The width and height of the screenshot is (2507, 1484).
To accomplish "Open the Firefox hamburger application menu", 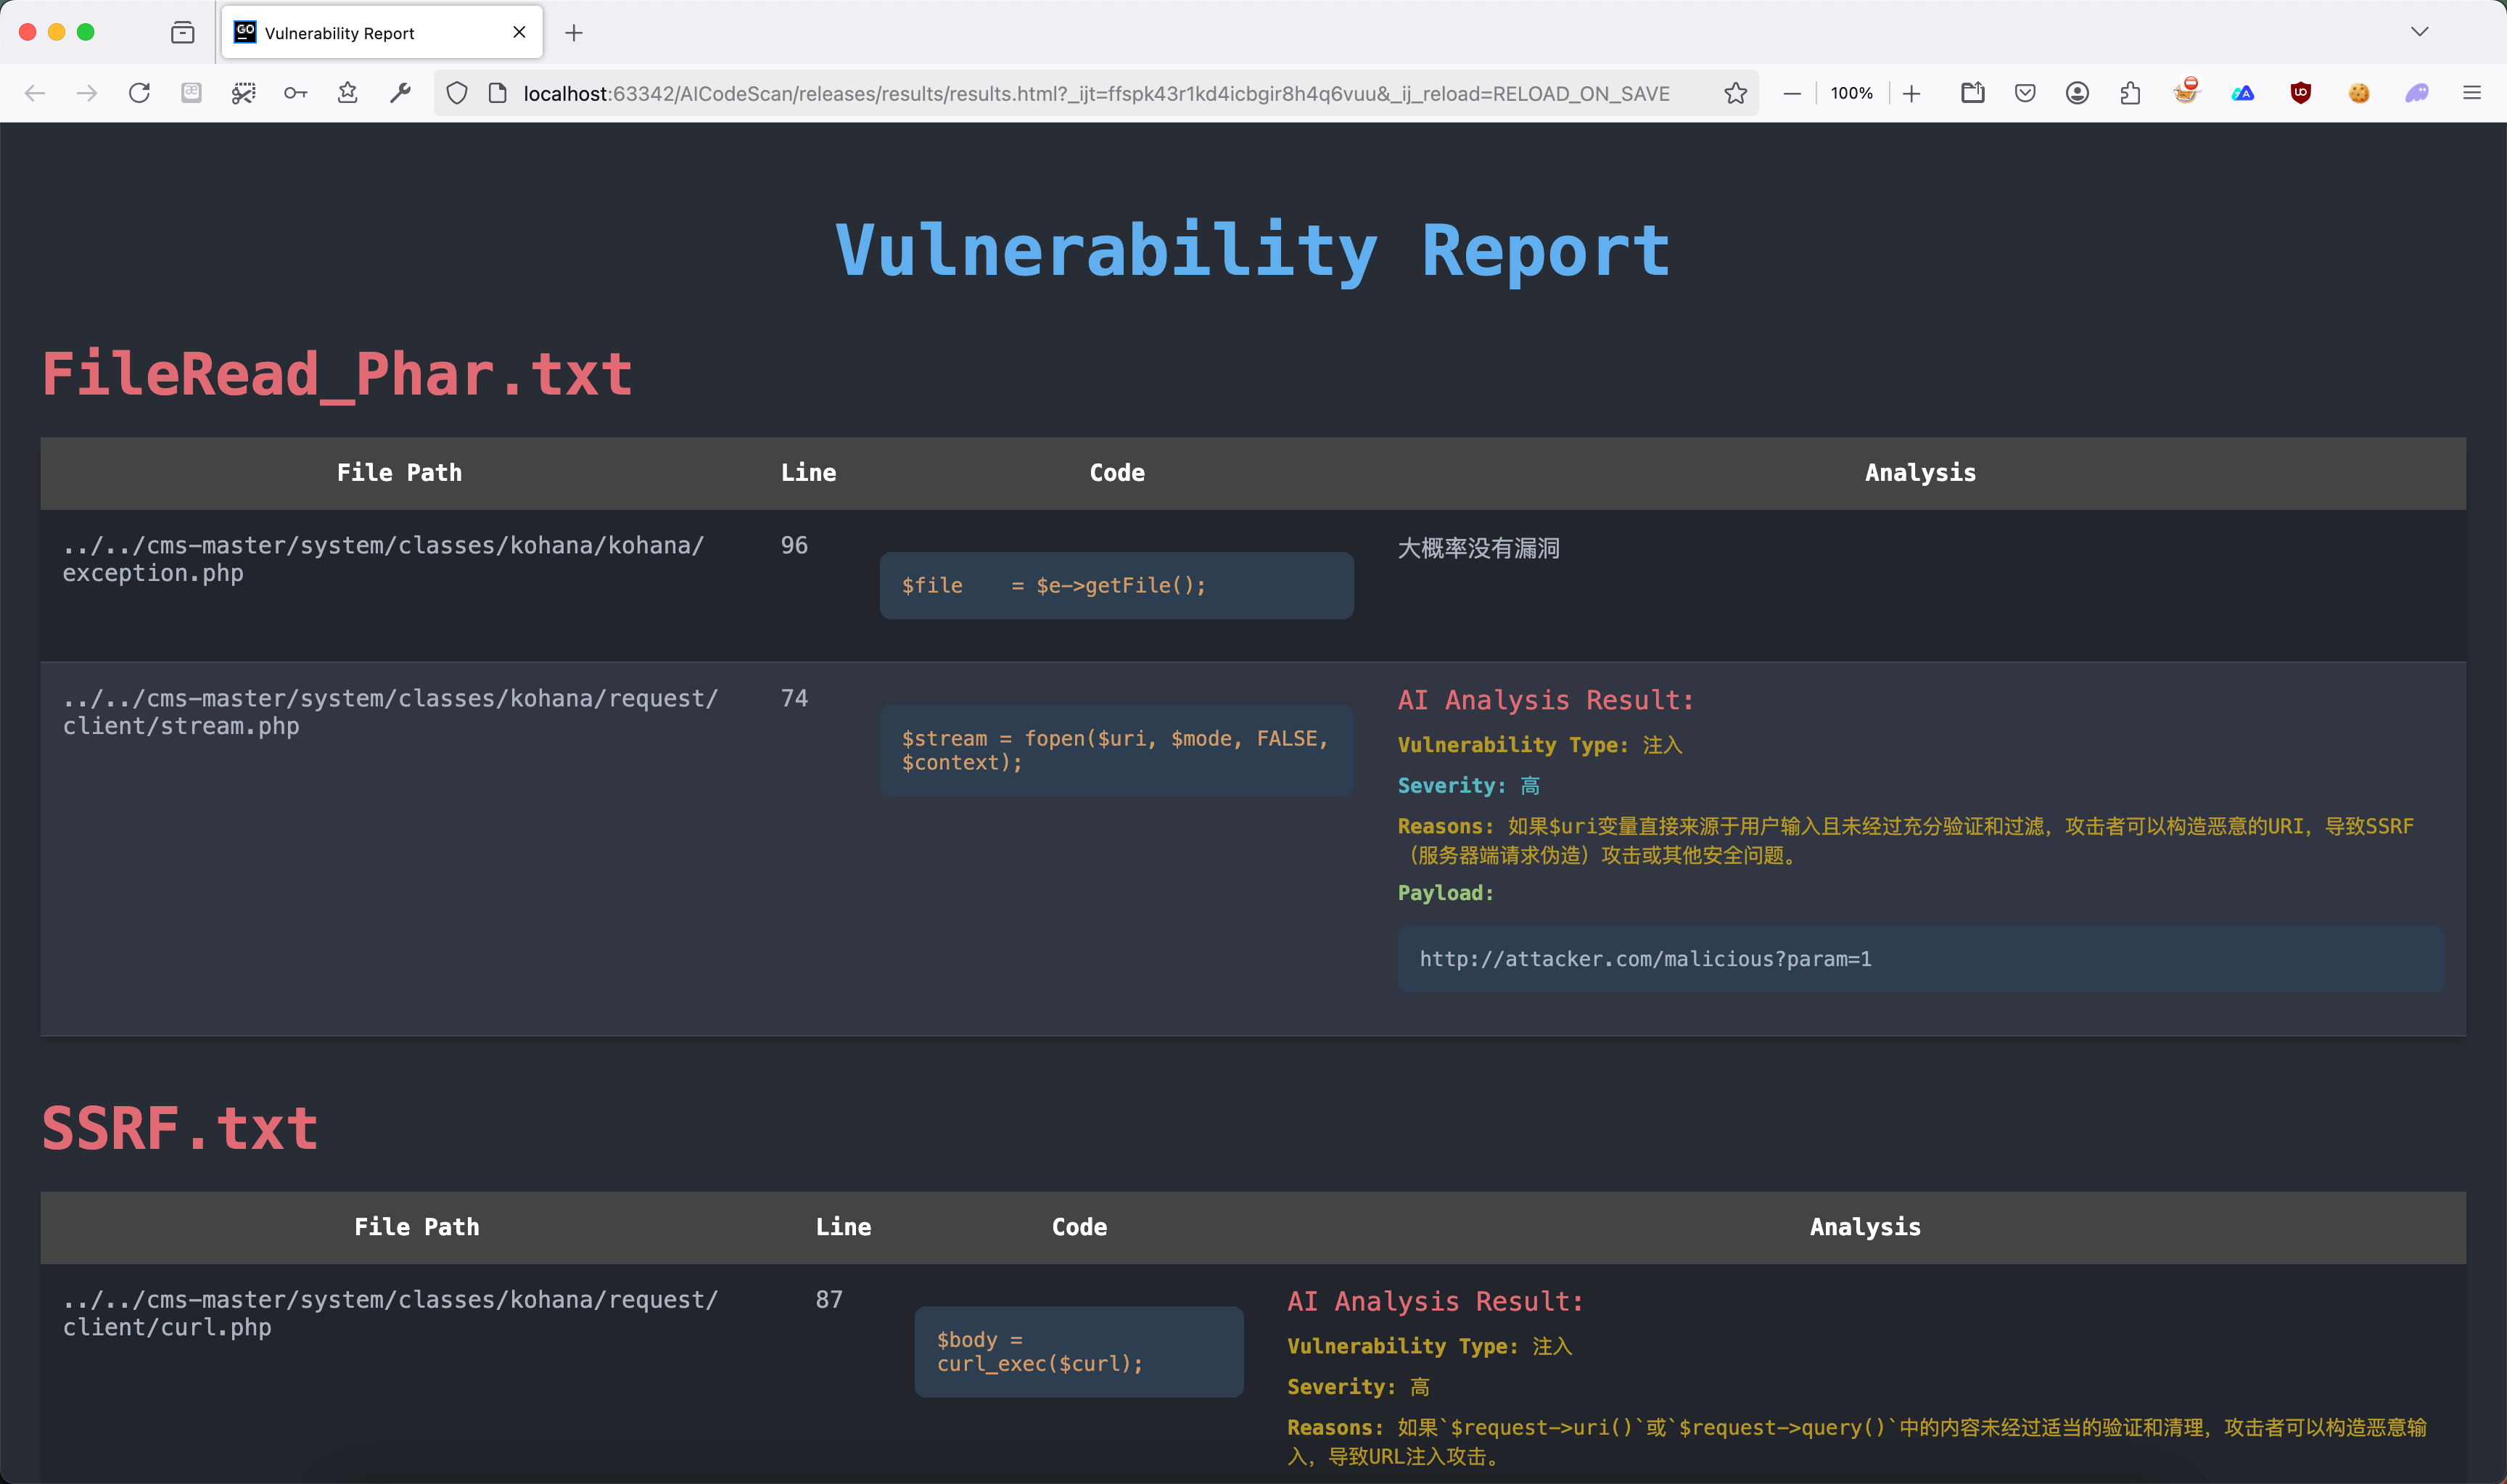I will [x=2472, y=93].
